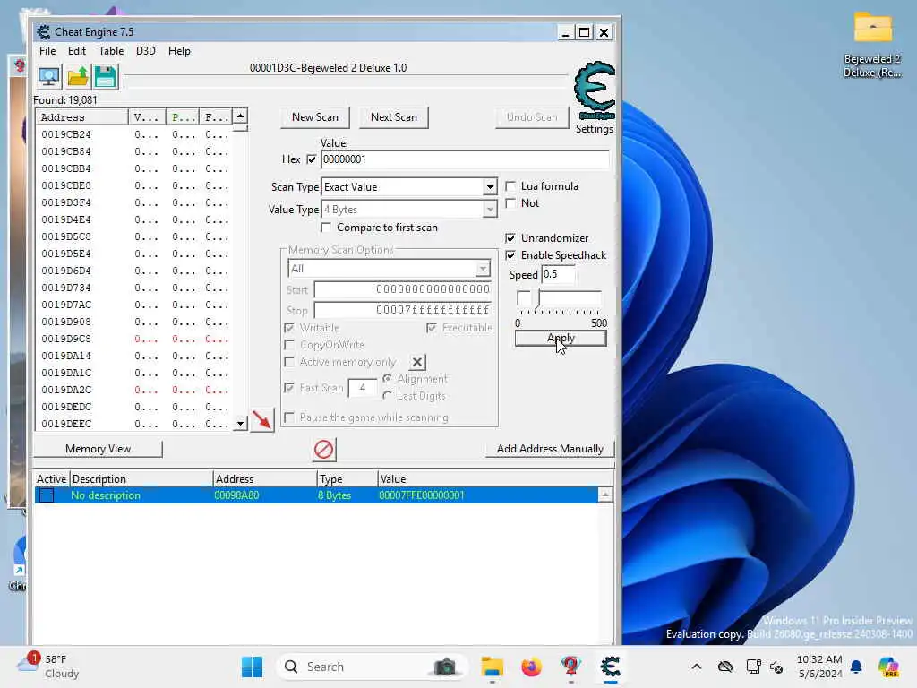Open the Scan Type dropdown
The height and width of the screenshot is (688, 917).
point(490,187)
